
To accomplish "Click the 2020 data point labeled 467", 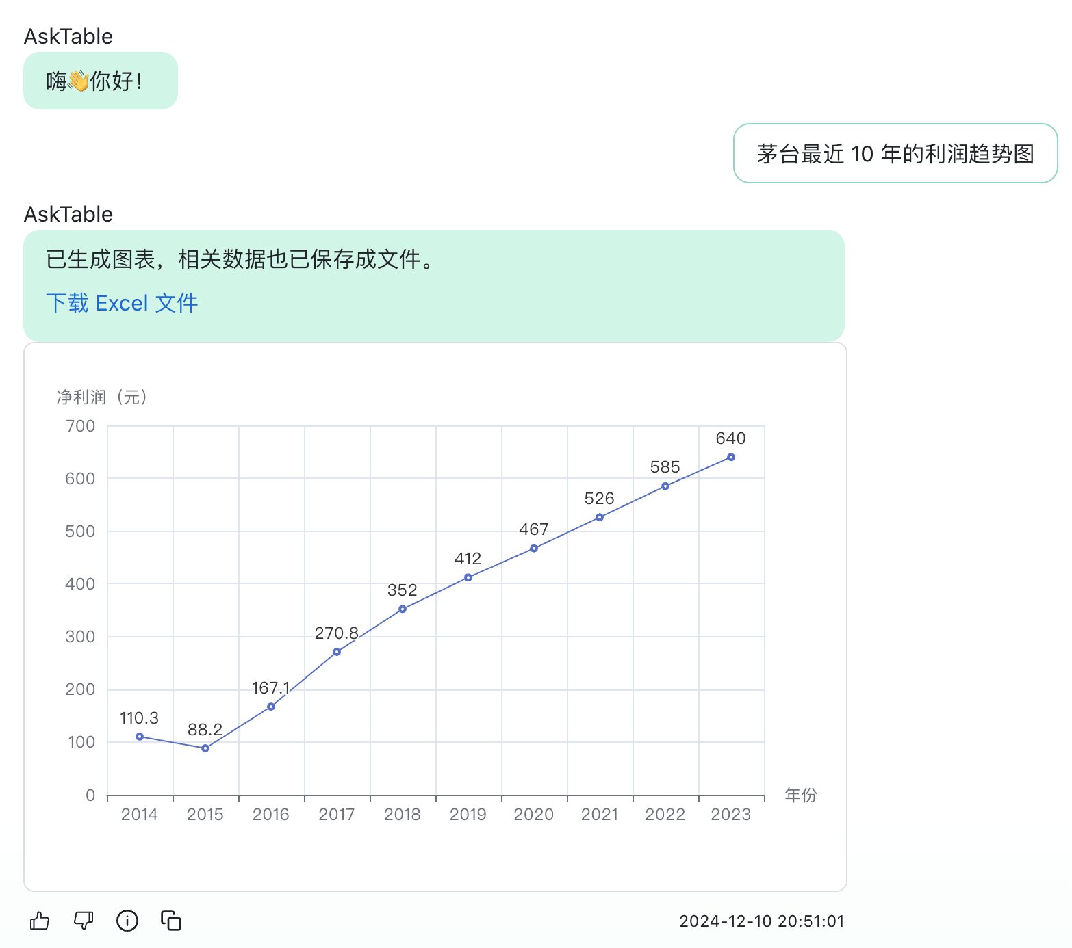I will click(534, 549).
